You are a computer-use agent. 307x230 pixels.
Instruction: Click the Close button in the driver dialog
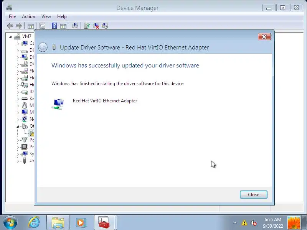[x=253, y=195]
